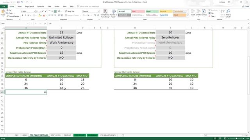Toggle Align Right button
250x140 pixels.
pyautogui.click(x=55, y=15)
